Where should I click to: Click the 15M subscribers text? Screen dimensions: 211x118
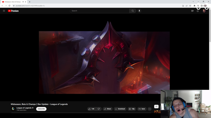coord(21,110)
